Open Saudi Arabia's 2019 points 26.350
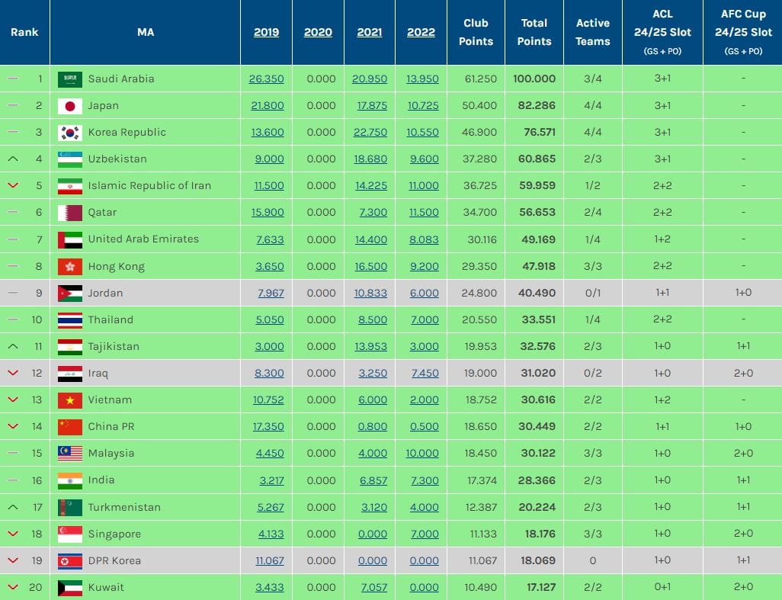The height and width of the screenshot is (600, 782). (267, 79)
